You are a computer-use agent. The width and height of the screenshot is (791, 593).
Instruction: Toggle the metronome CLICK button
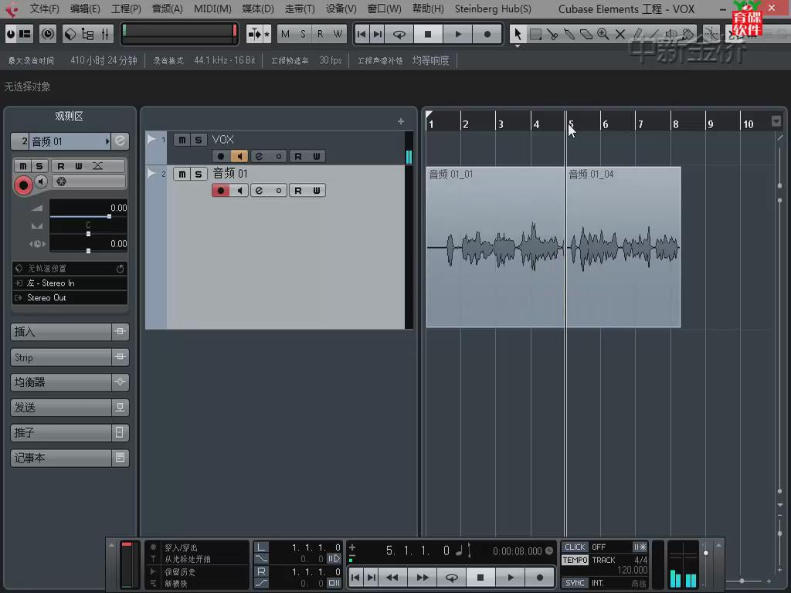pos(575,547)
